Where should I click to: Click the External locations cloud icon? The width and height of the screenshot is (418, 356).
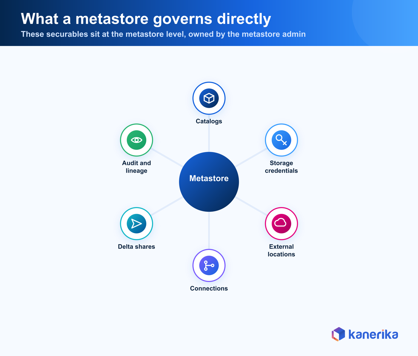pos(282,224)
